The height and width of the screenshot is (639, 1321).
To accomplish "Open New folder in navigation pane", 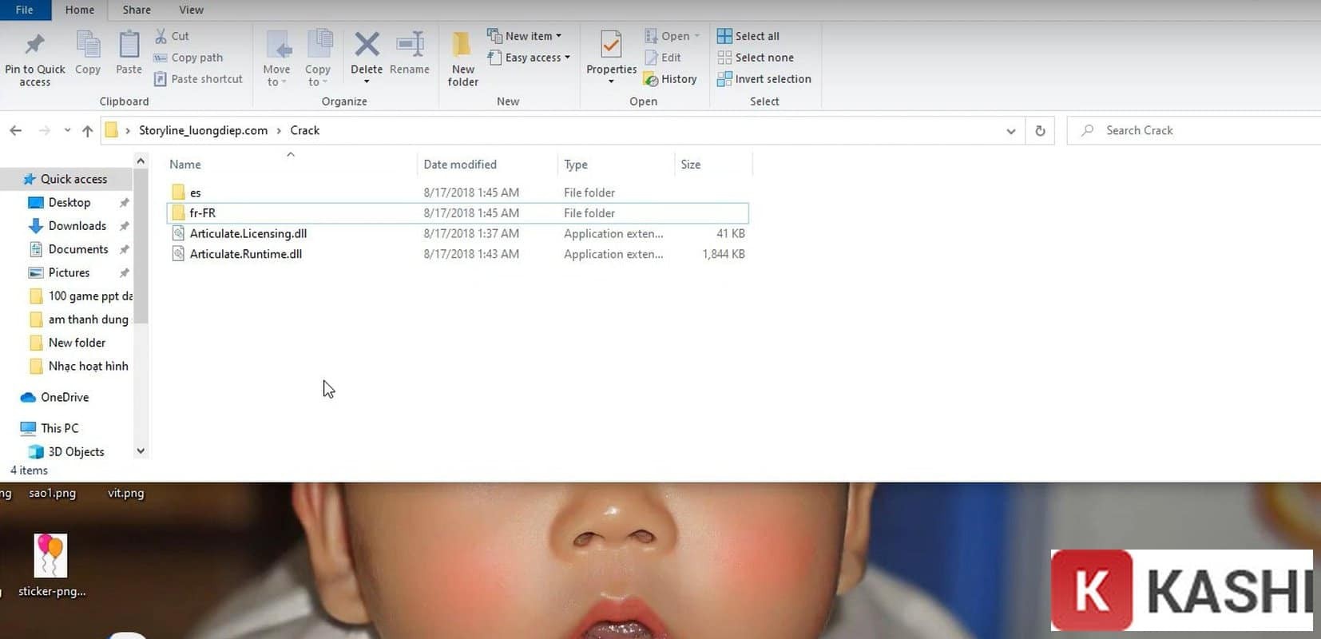I will [77, 343].
